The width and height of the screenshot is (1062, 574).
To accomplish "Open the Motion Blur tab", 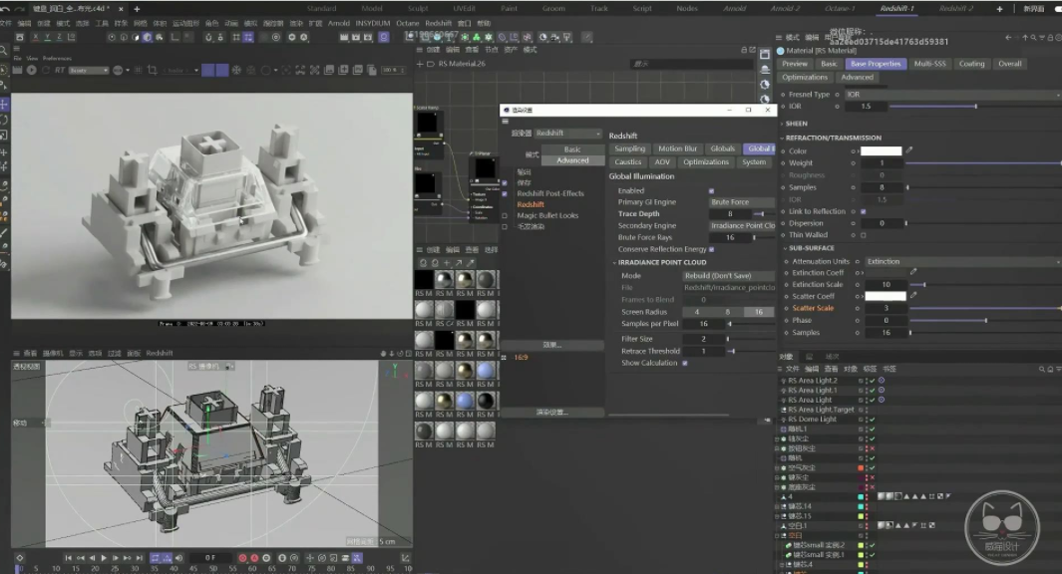I will coord(677,148).
